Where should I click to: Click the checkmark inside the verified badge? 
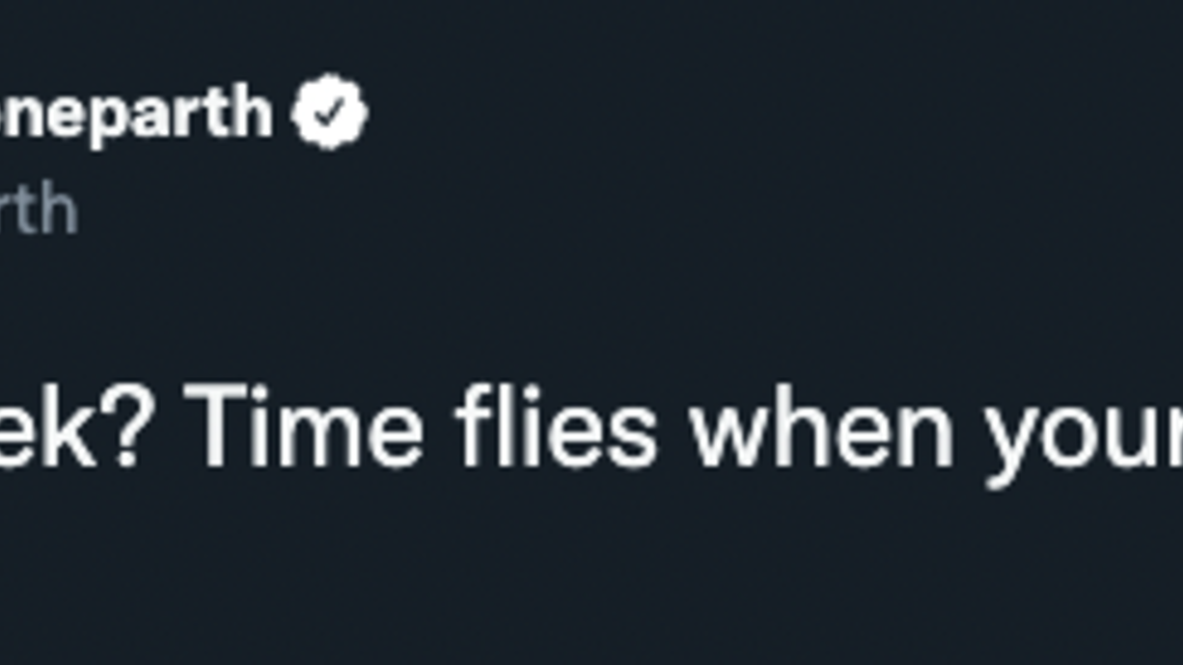(x=330, y=113)
